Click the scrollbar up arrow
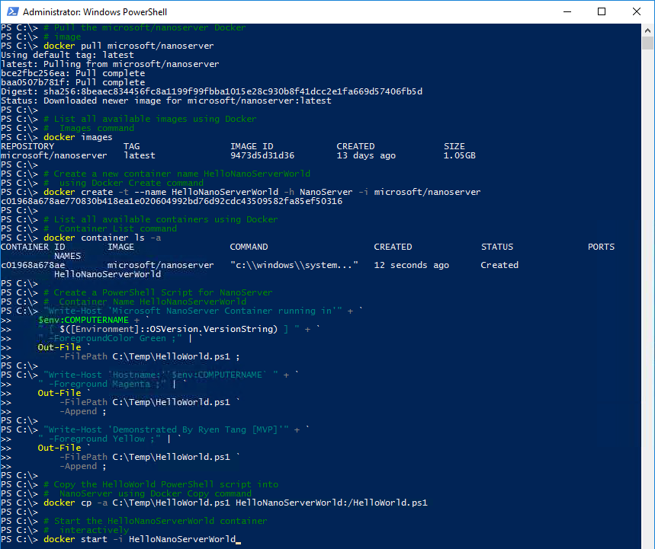The width and height of the screenshot is (655, 549). [x=647, y=30]
